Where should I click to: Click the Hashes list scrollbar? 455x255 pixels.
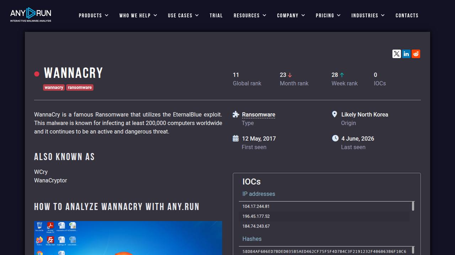click(413, 250)
